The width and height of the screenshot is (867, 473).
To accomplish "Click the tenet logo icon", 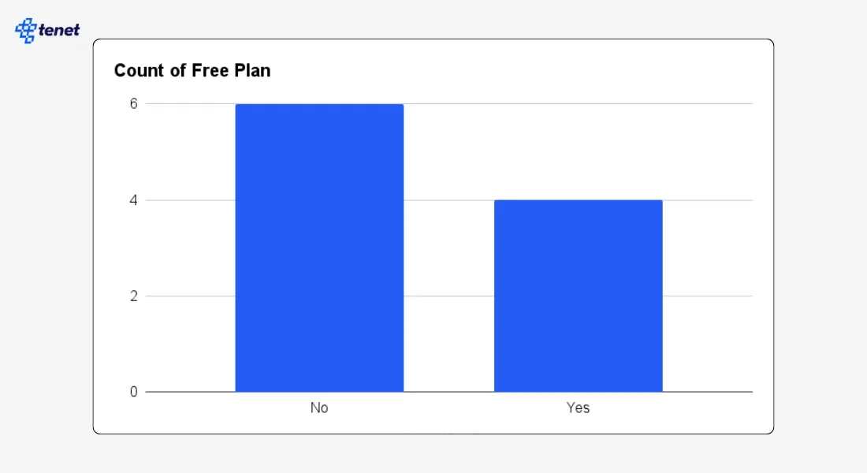I will [25, 31].
